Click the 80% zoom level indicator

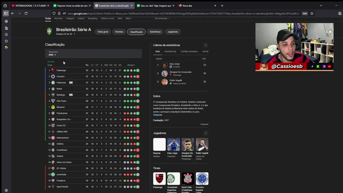coord(305,13)
